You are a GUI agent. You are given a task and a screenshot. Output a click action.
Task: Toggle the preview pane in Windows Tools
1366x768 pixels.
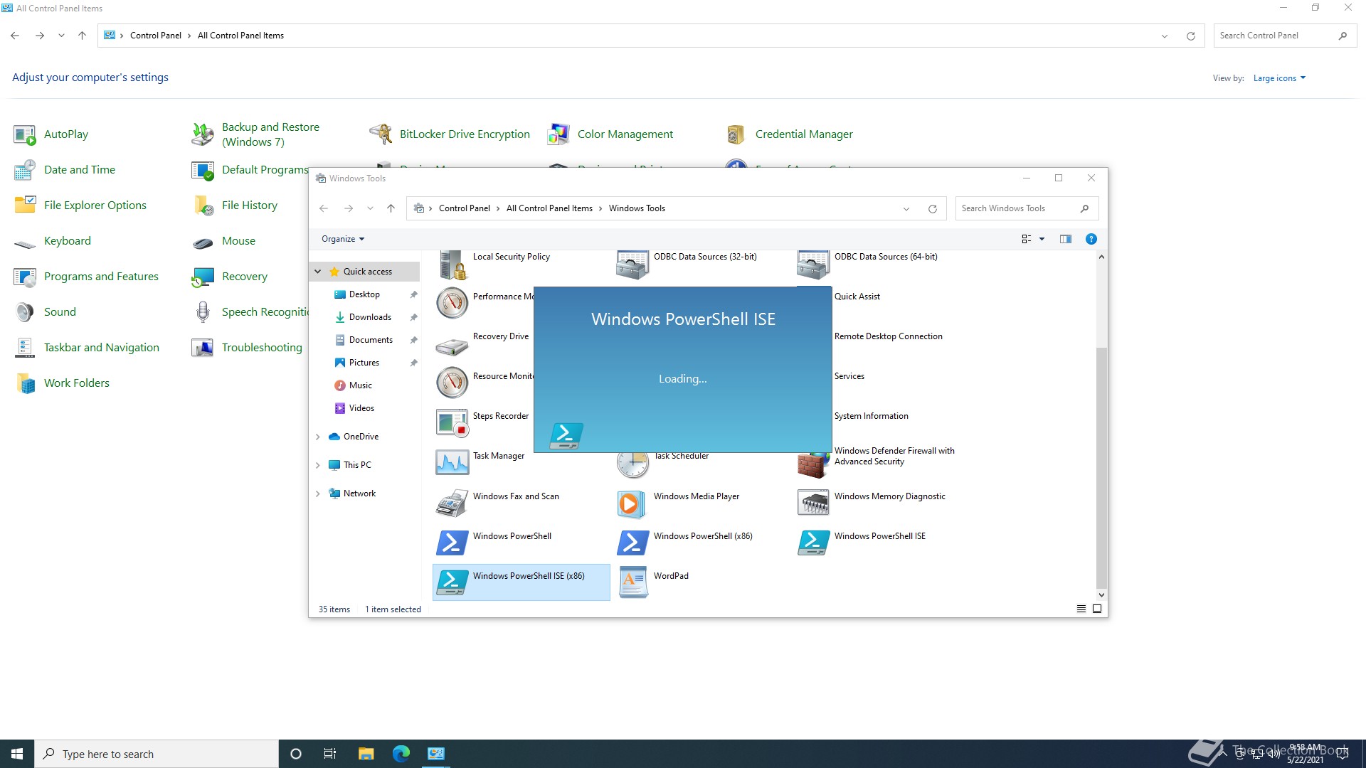[x=1065, y=239]
